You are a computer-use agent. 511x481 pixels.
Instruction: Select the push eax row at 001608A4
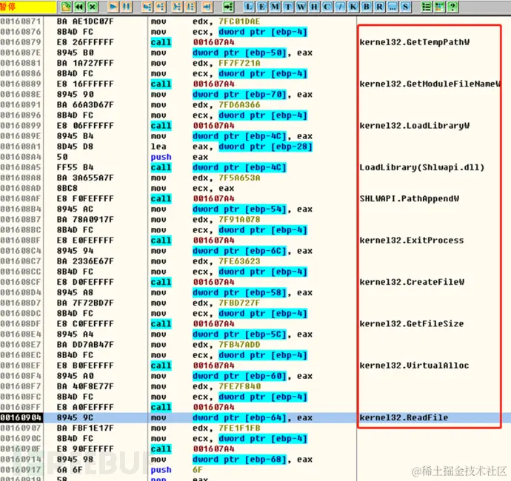point(179,157)
